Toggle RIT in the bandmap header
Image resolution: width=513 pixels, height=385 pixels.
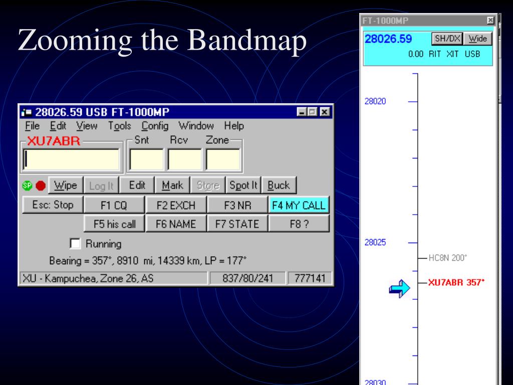[x=435, y=54]
